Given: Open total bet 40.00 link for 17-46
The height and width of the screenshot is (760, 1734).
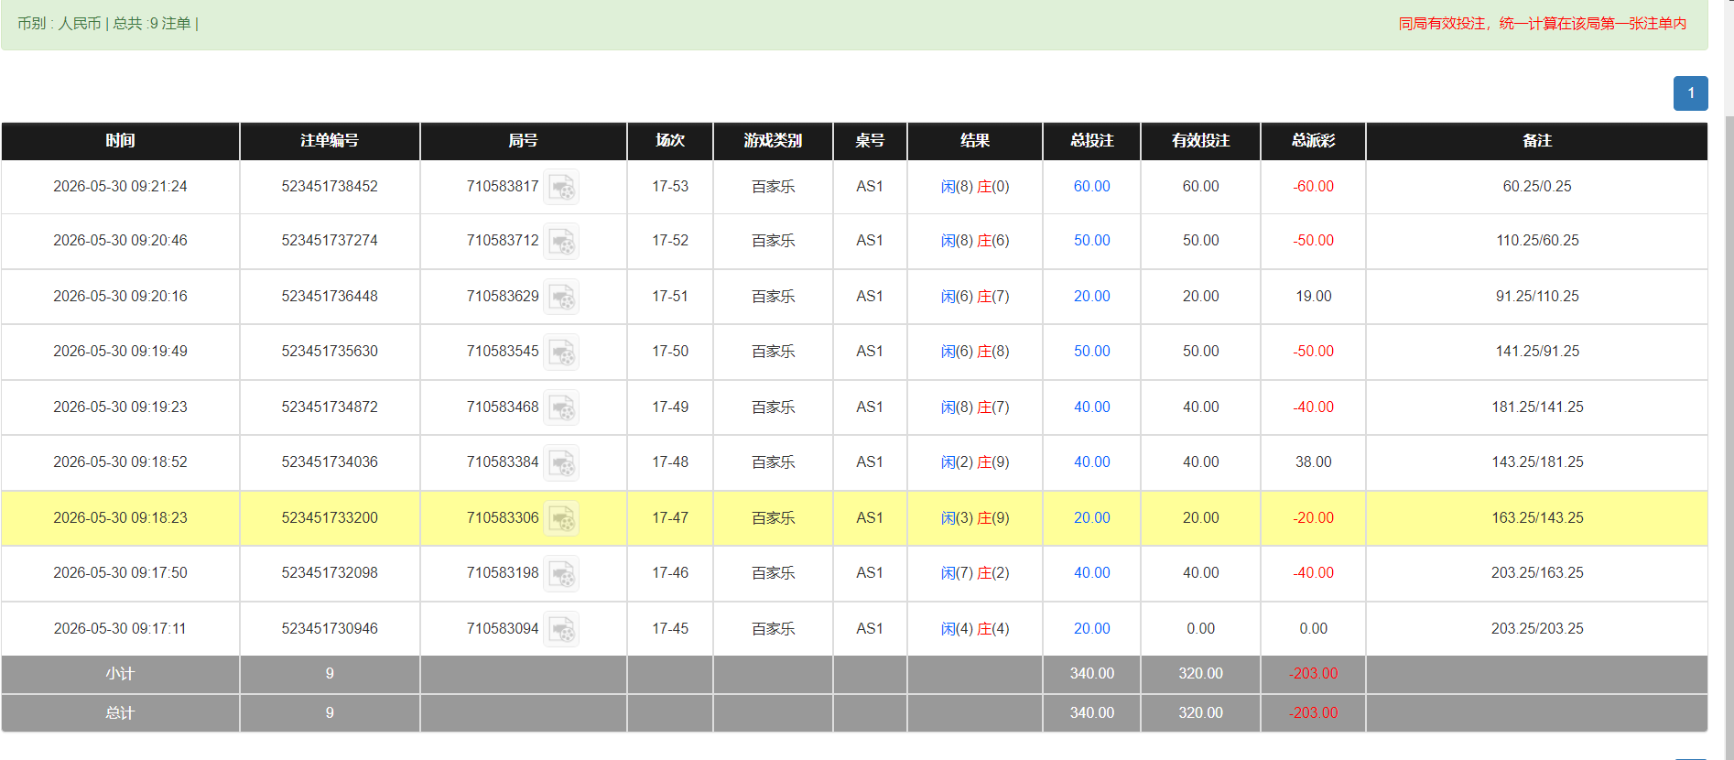Looking at the screenshot, I should pos(1091,573).
